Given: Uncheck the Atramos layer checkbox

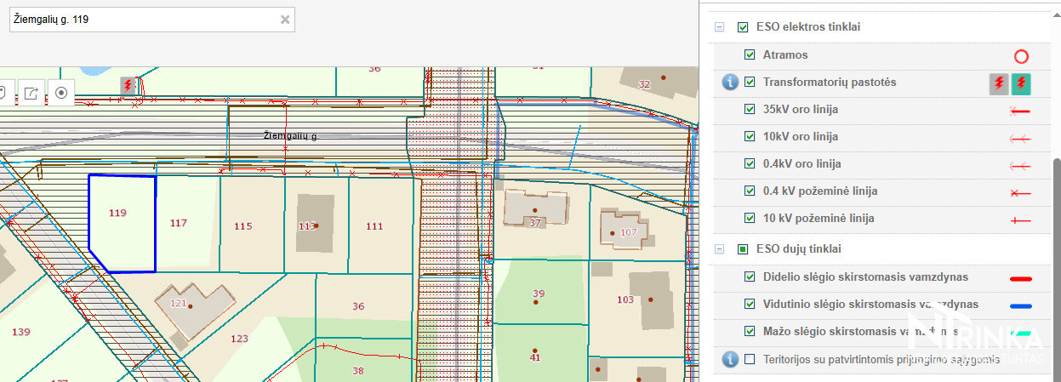Looking at the screenshot, I should click(750, 55).
